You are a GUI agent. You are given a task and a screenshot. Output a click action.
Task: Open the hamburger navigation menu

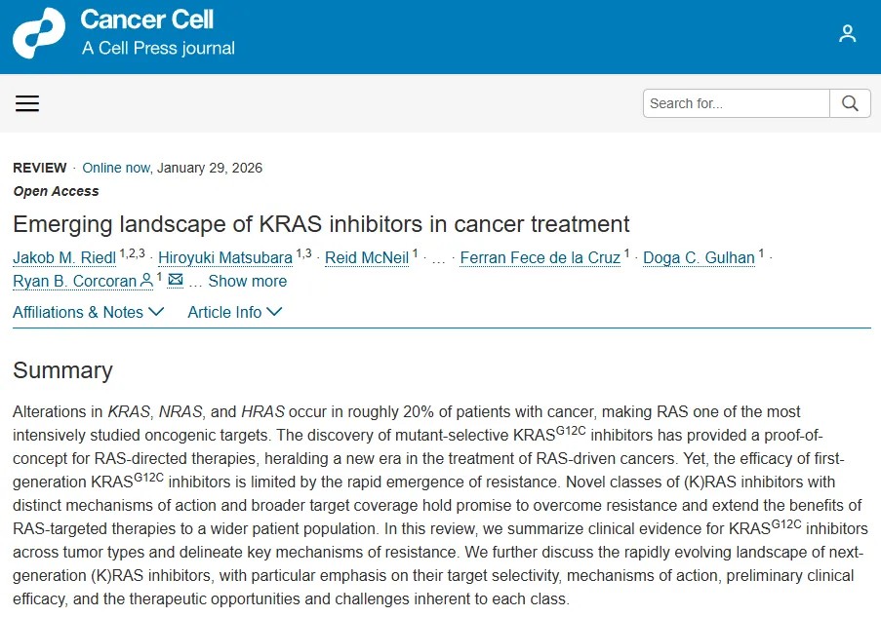27,103
